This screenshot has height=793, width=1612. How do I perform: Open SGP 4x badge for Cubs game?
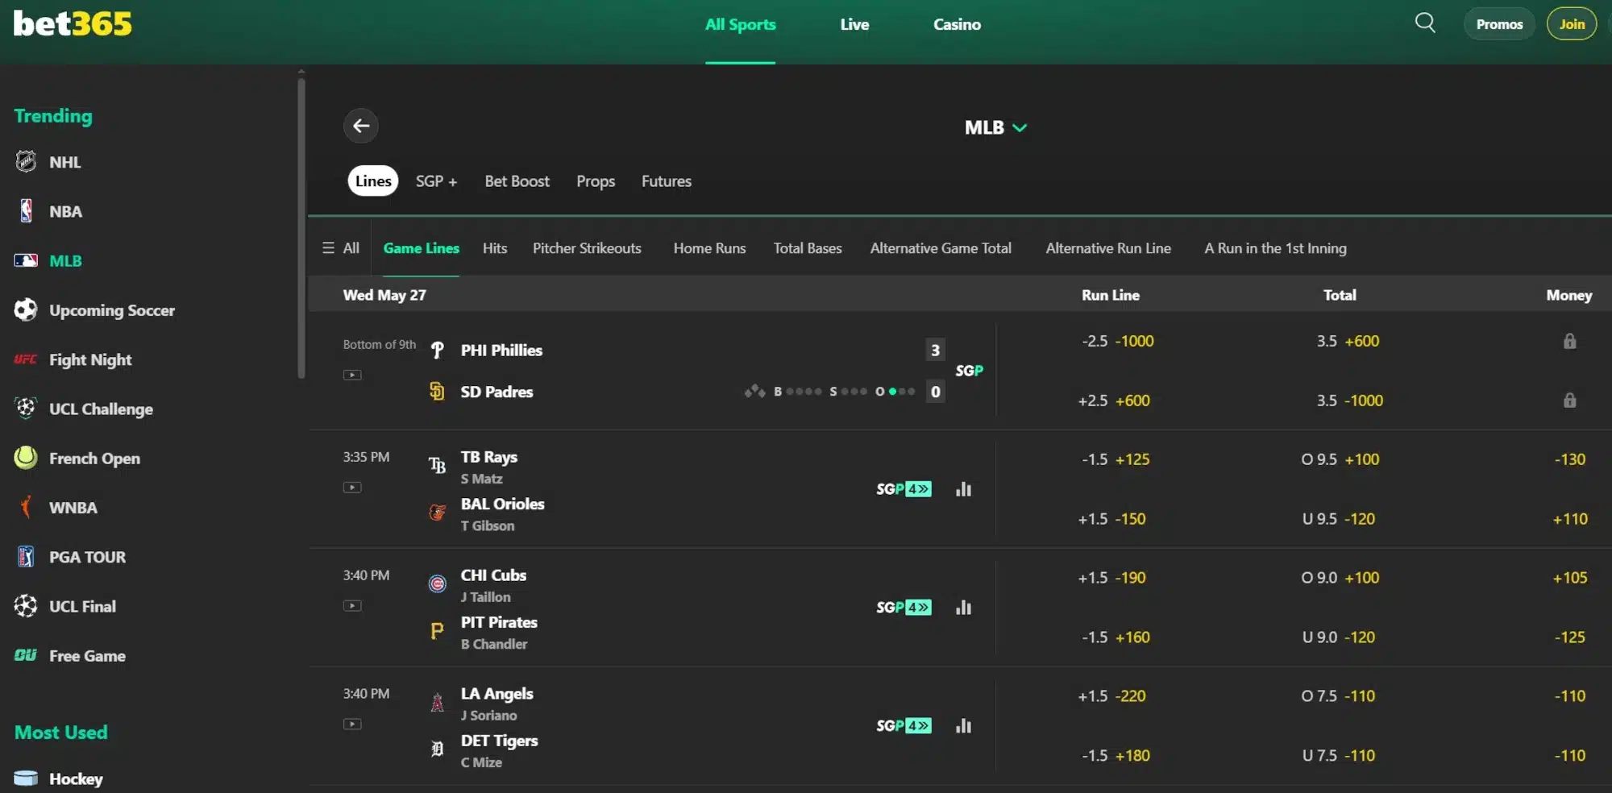coord(904,608)
